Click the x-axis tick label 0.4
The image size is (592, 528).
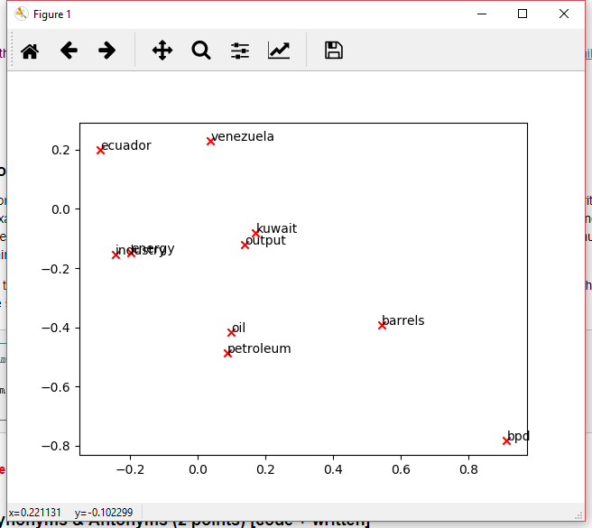(x=333, y=469)
